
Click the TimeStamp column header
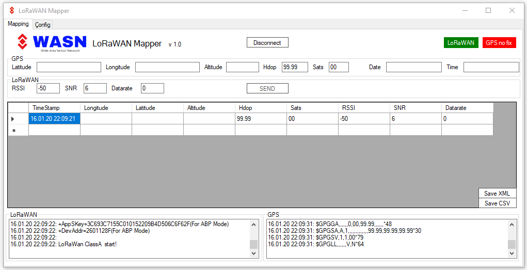[54, 107]
